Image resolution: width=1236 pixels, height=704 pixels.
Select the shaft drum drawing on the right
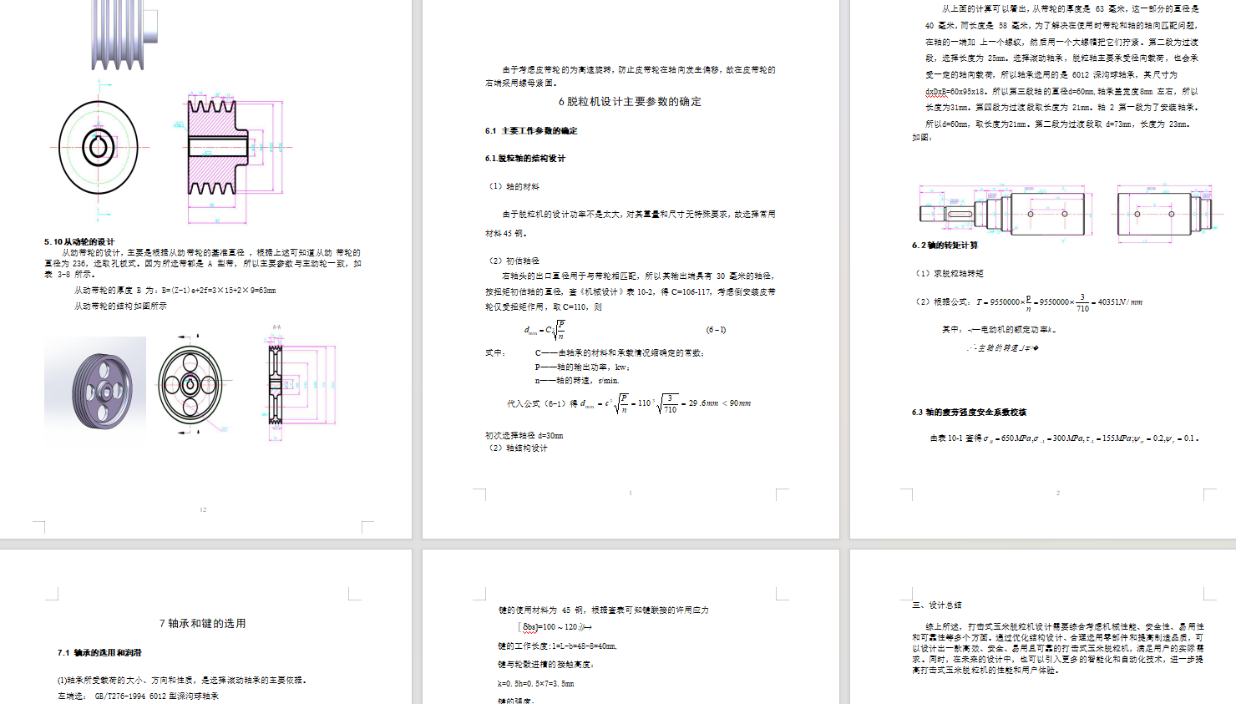pyautogui.click(x=1164, y=215)
